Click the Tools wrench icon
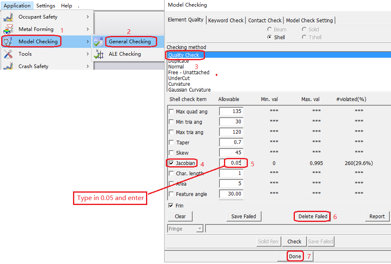 [x=8, y=54]
